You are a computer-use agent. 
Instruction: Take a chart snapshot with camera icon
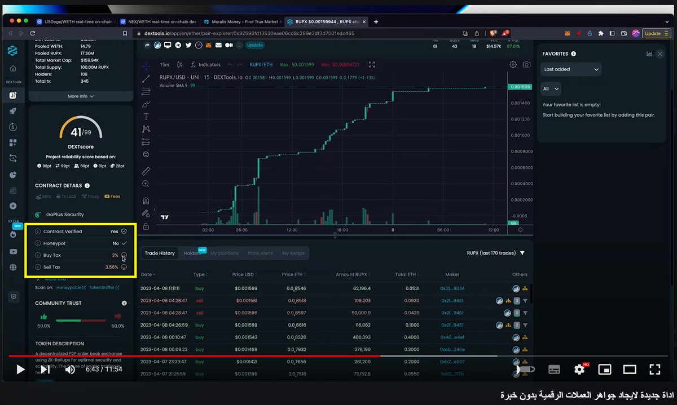(526, 65)
